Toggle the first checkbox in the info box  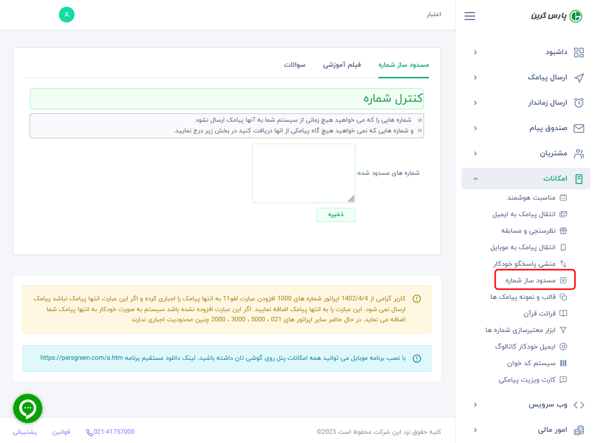[x=420, y=120]
